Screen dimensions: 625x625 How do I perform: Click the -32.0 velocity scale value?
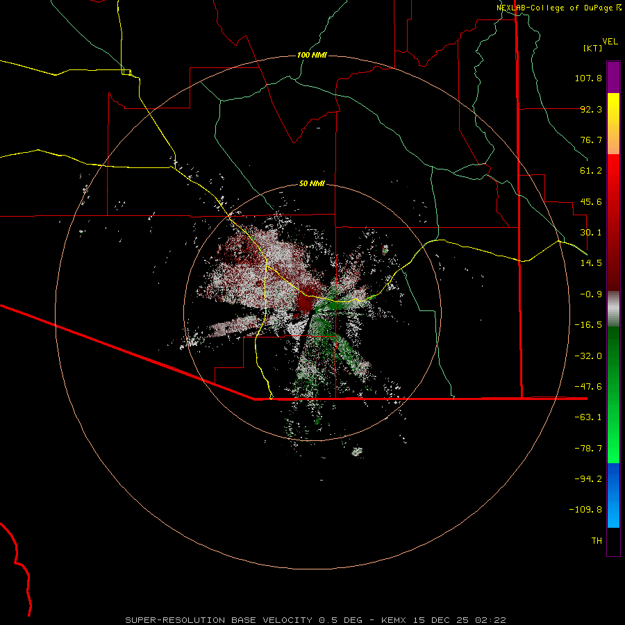(588, 356)
